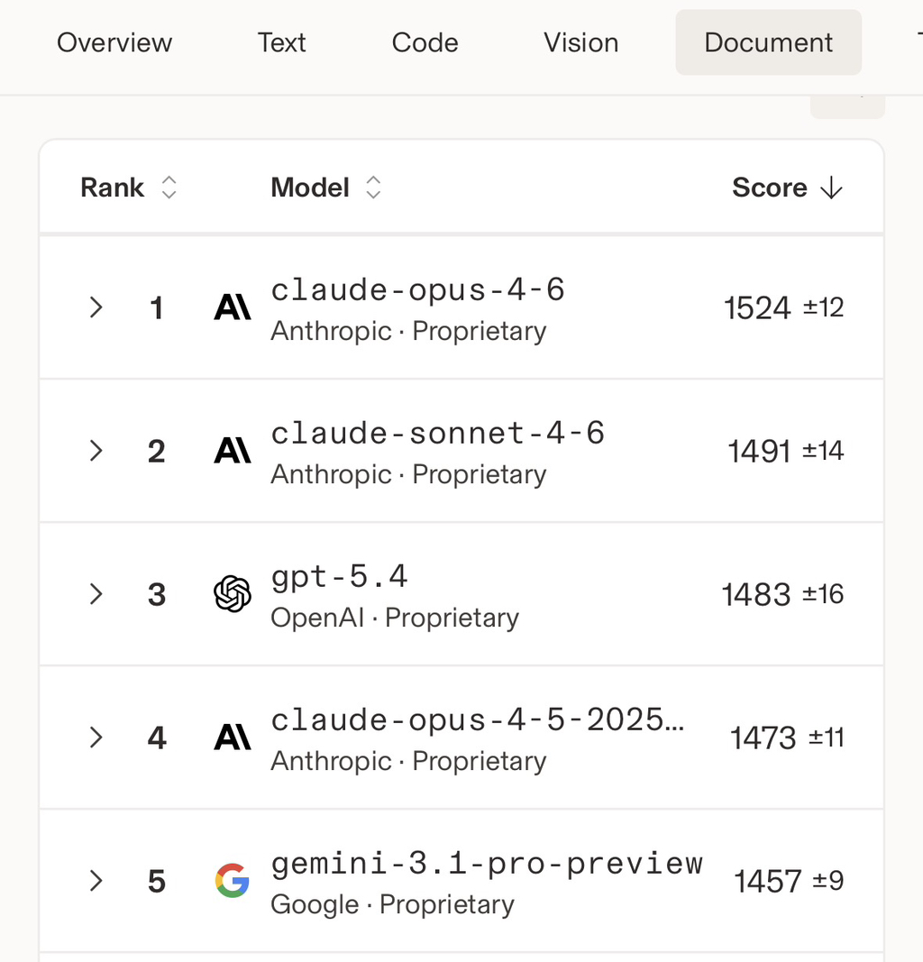
Task: Expand the rank 1 claude-opus-4-6 row
Action: pyautogui.click(x=96, y=308)
